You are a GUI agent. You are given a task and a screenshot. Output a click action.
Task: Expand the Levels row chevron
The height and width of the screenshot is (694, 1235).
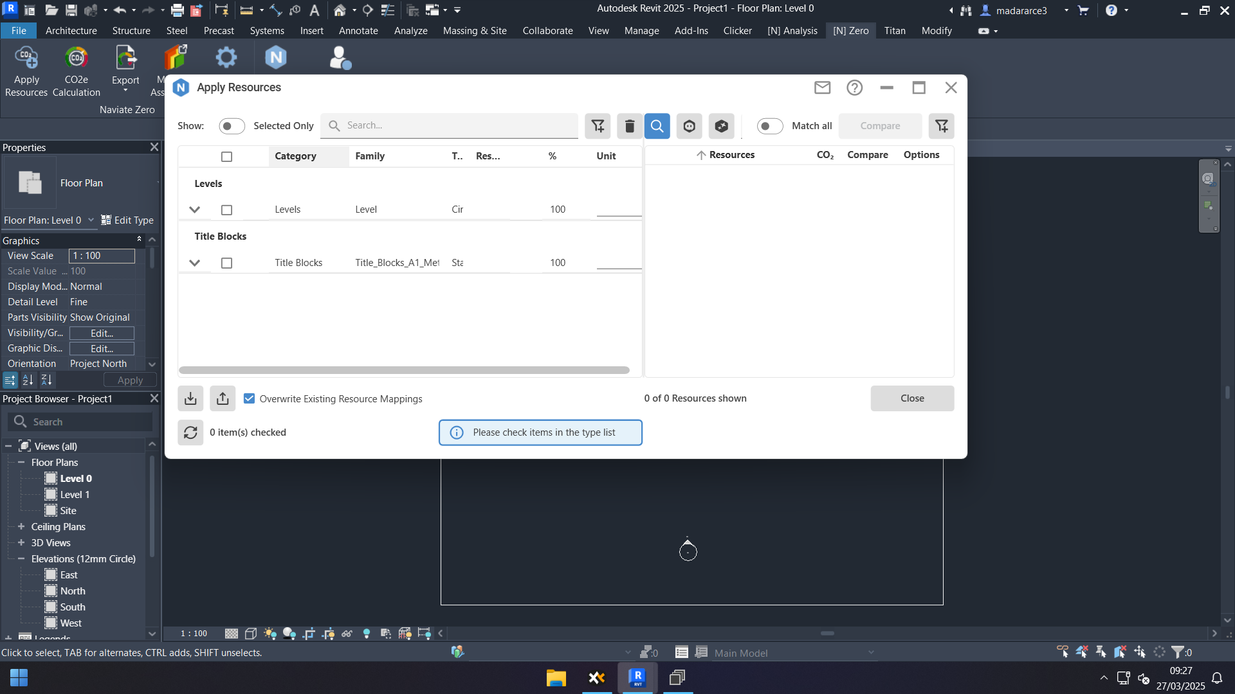click(195, 209)
